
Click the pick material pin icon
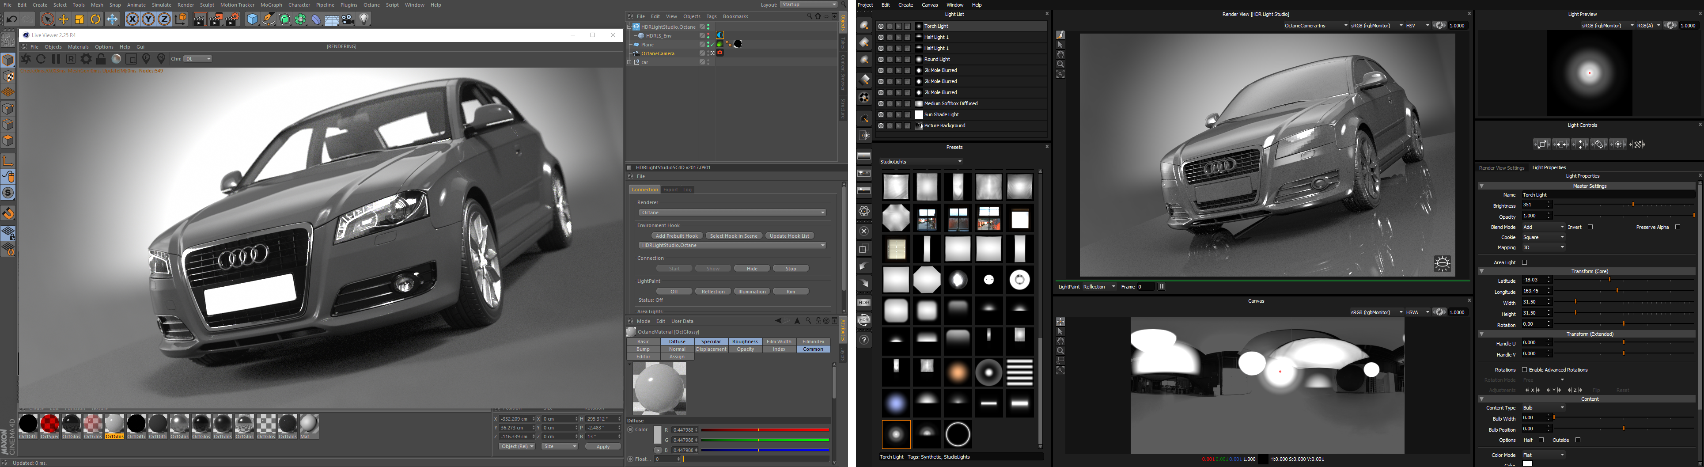tap(161, 59)
